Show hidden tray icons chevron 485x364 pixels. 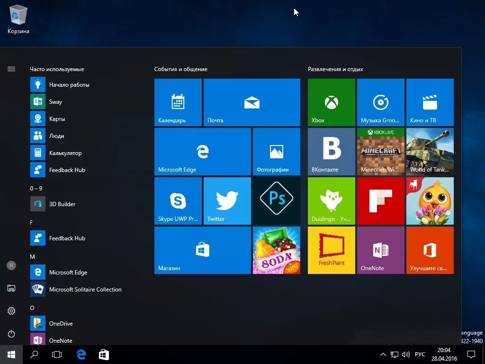(x=383, y=355)
